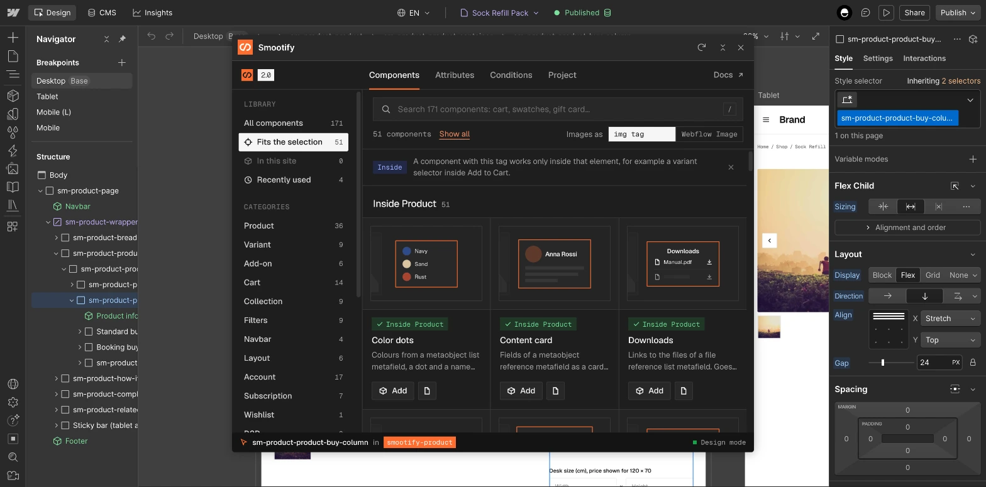Add a variable mode with plus icon

973,159
